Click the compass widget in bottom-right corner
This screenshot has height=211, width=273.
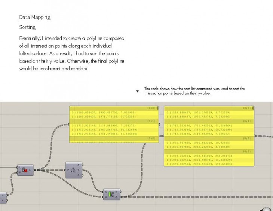(266, 209)
